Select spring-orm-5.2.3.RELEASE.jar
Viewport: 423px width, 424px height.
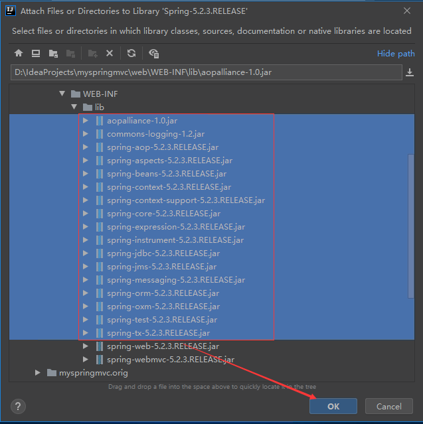point(163,293)
